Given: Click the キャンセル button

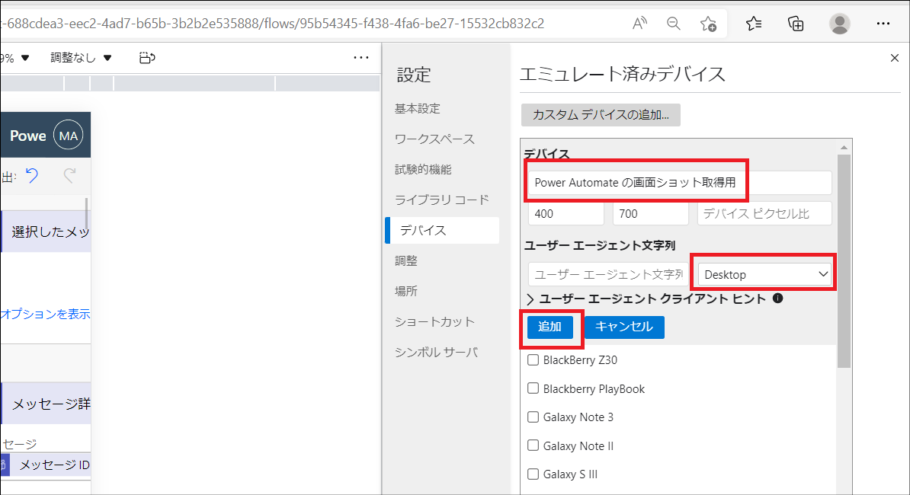Looking at the screenshot, I should tap(624, 327).
